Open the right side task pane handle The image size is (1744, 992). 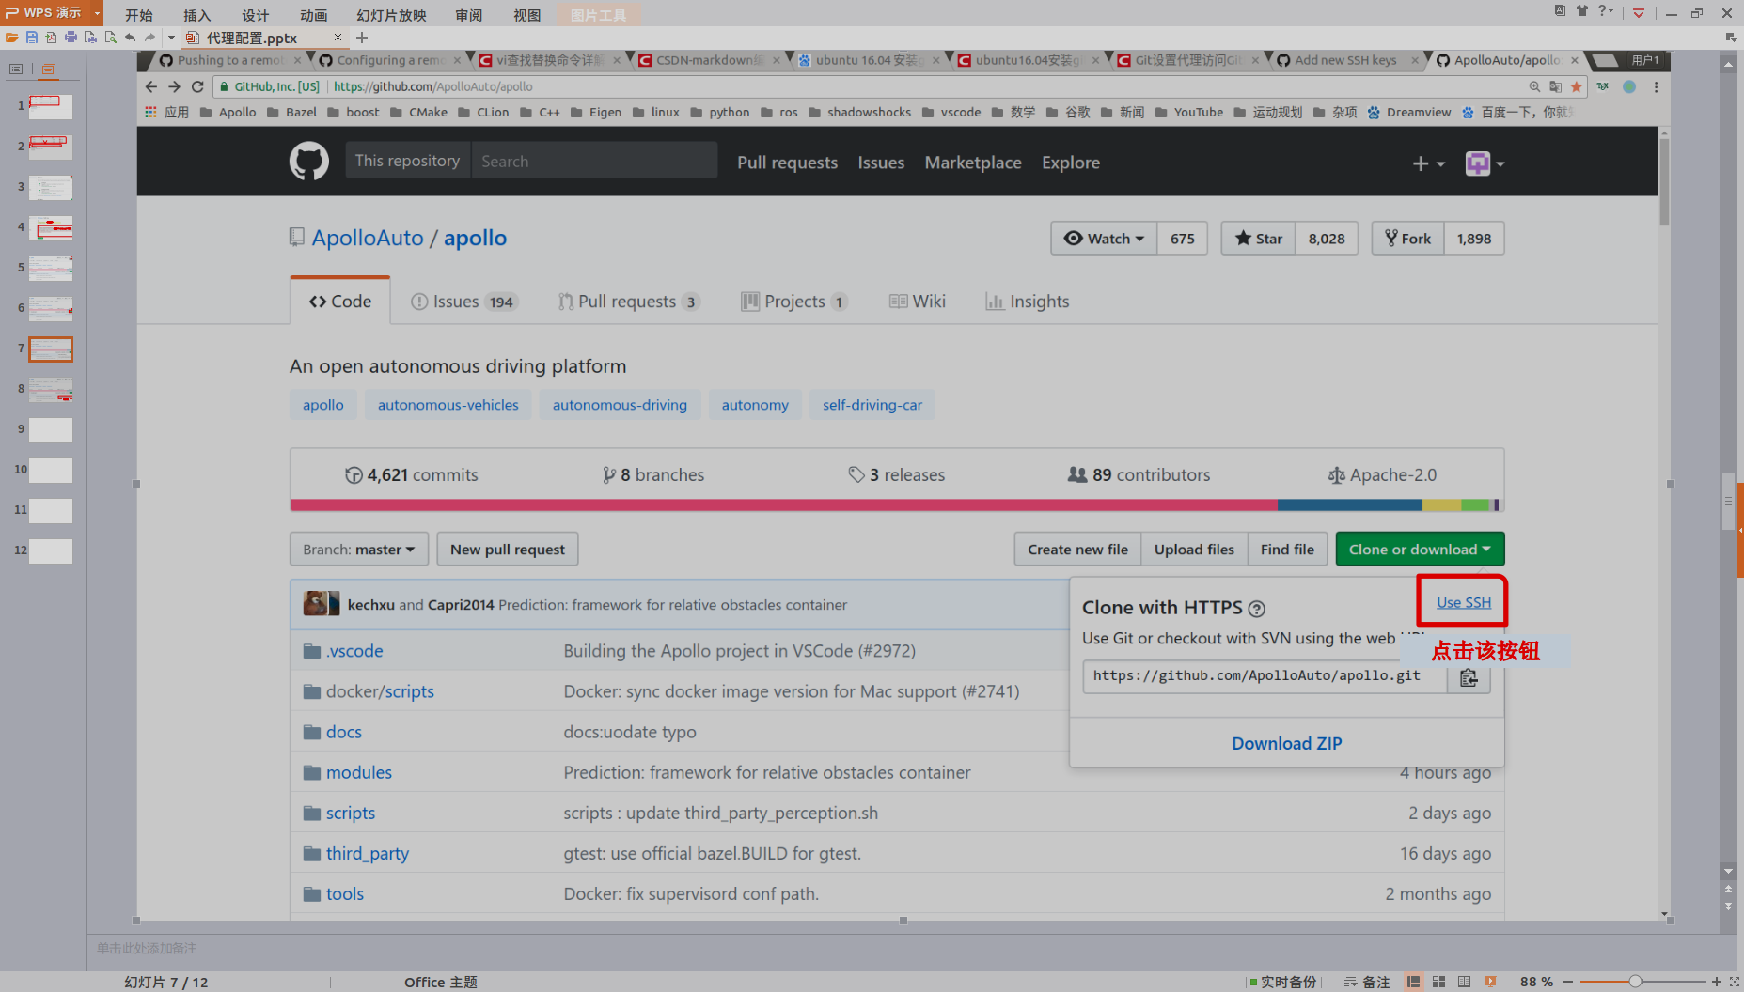1740,530
